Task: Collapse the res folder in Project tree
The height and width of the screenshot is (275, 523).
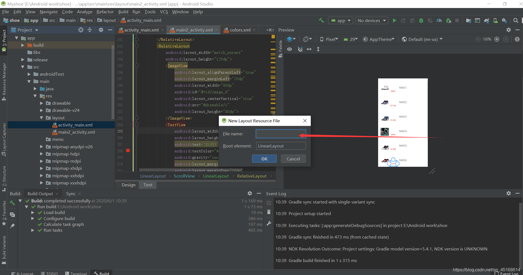Action: coord(35,96)
